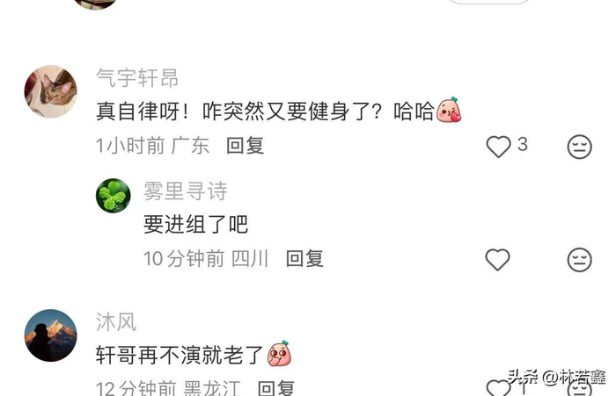Like the reply by 雾里寻诗
Screen dimensions: 616x396
pos(498,260)
